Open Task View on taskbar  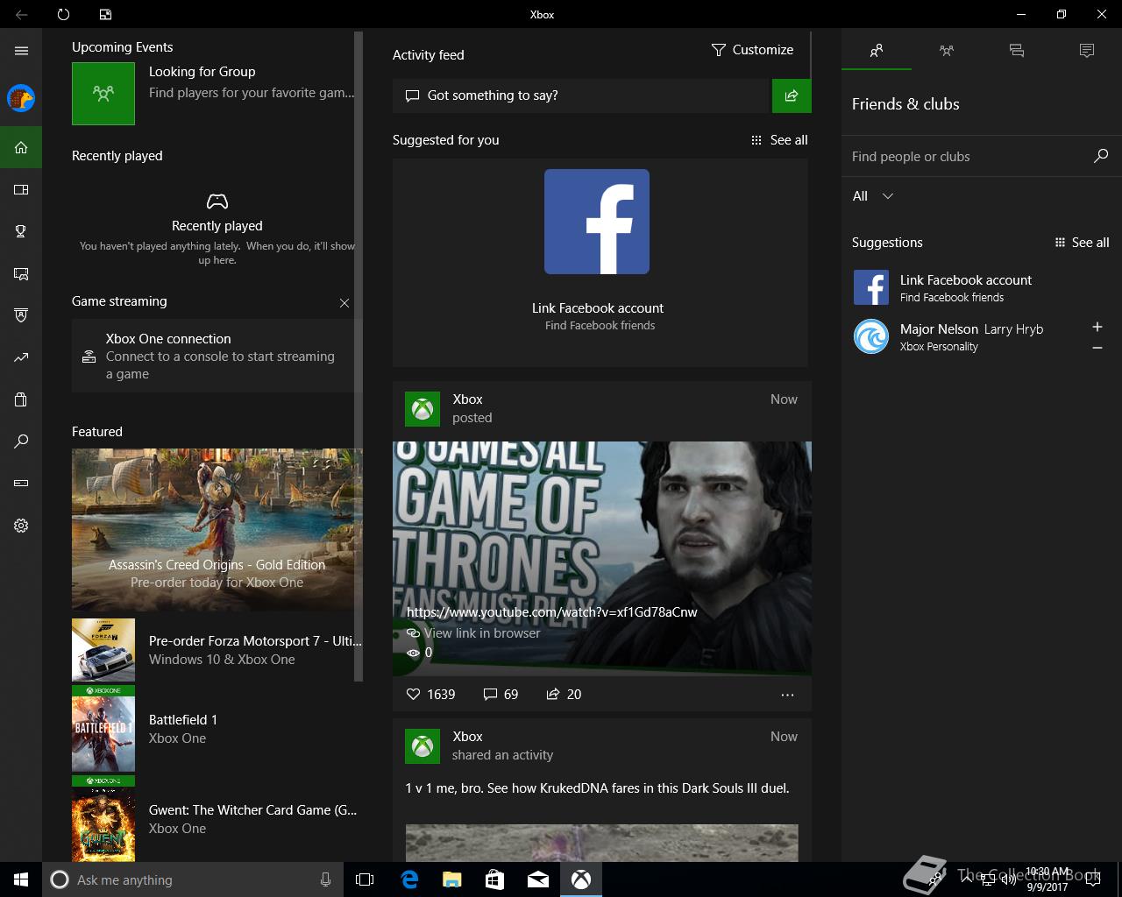coord(365,879)
